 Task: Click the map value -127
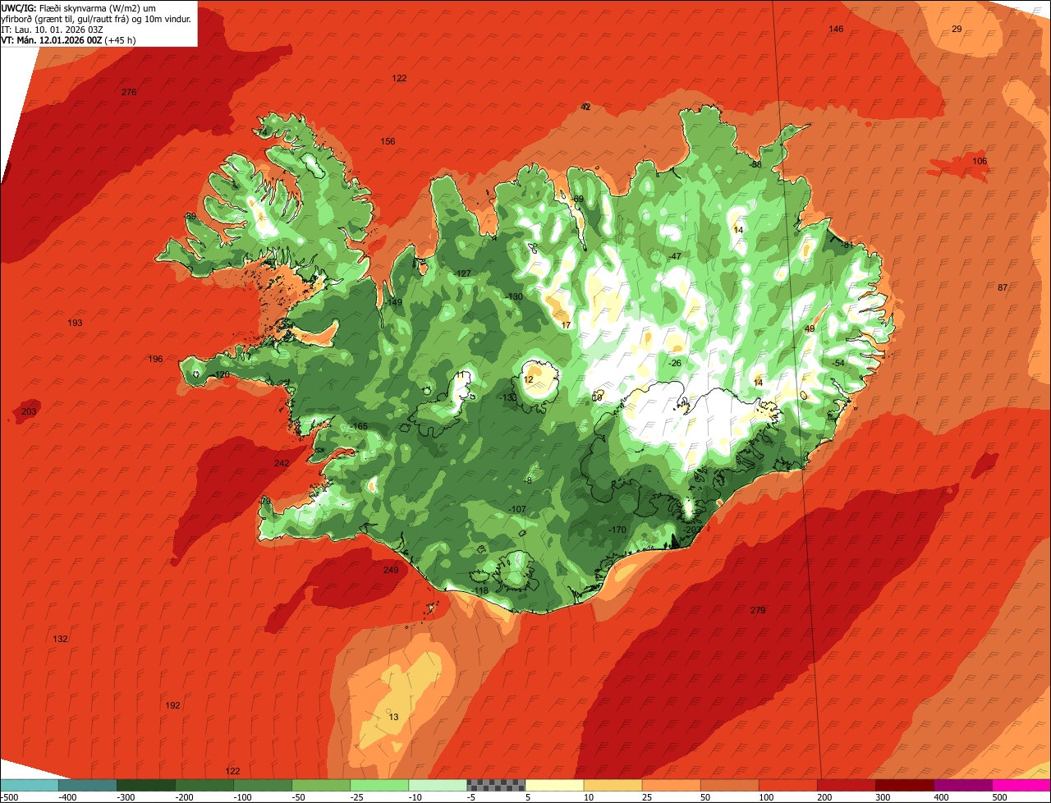point(462,273)
